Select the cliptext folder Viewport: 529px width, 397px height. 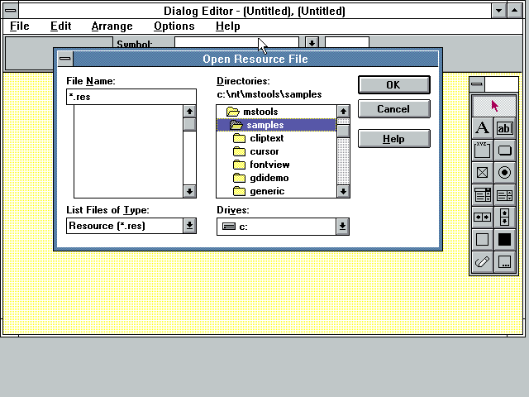[277, 138]
